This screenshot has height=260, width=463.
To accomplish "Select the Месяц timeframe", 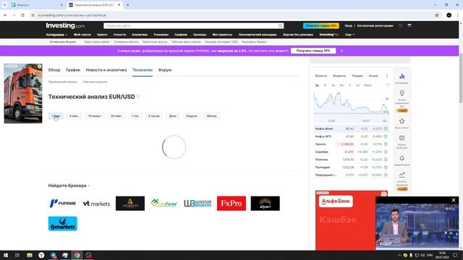I will point(211,116).
